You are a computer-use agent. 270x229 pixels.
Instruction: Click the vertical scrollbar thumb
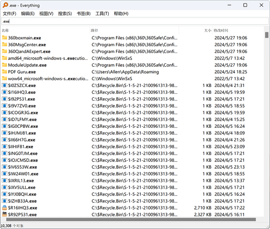267,35
